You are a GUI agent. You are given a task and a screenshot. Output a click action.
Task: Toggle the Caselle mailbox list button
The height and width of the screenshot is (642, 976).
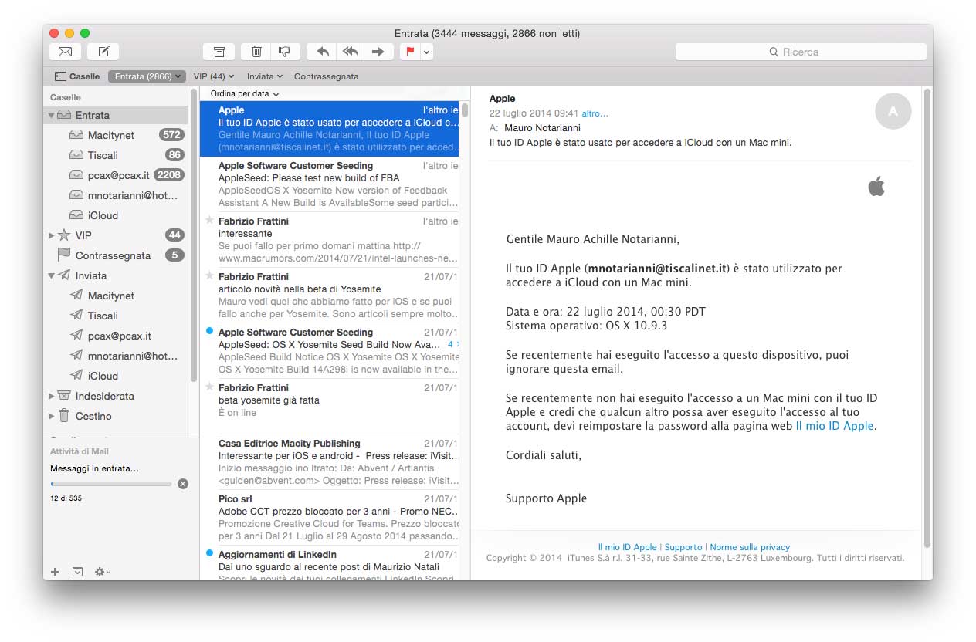[77, 76]
